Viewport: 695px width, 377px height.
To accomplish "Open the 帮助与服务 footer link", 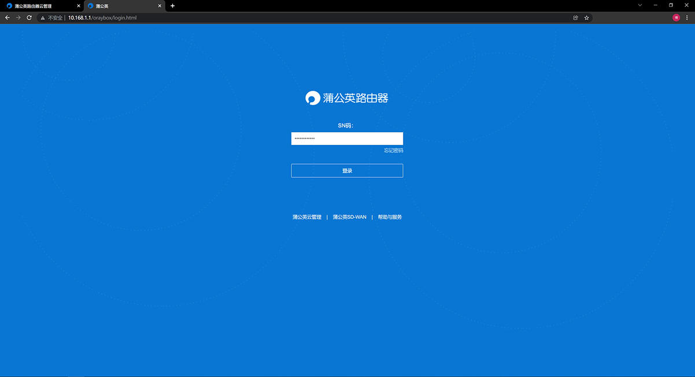I will [x=389, y=217].
